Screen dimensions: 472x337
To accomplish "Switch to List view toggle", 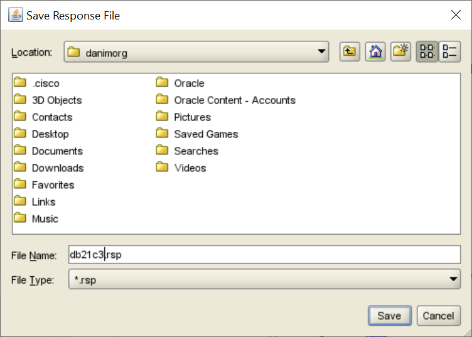I will click(427, 52).
